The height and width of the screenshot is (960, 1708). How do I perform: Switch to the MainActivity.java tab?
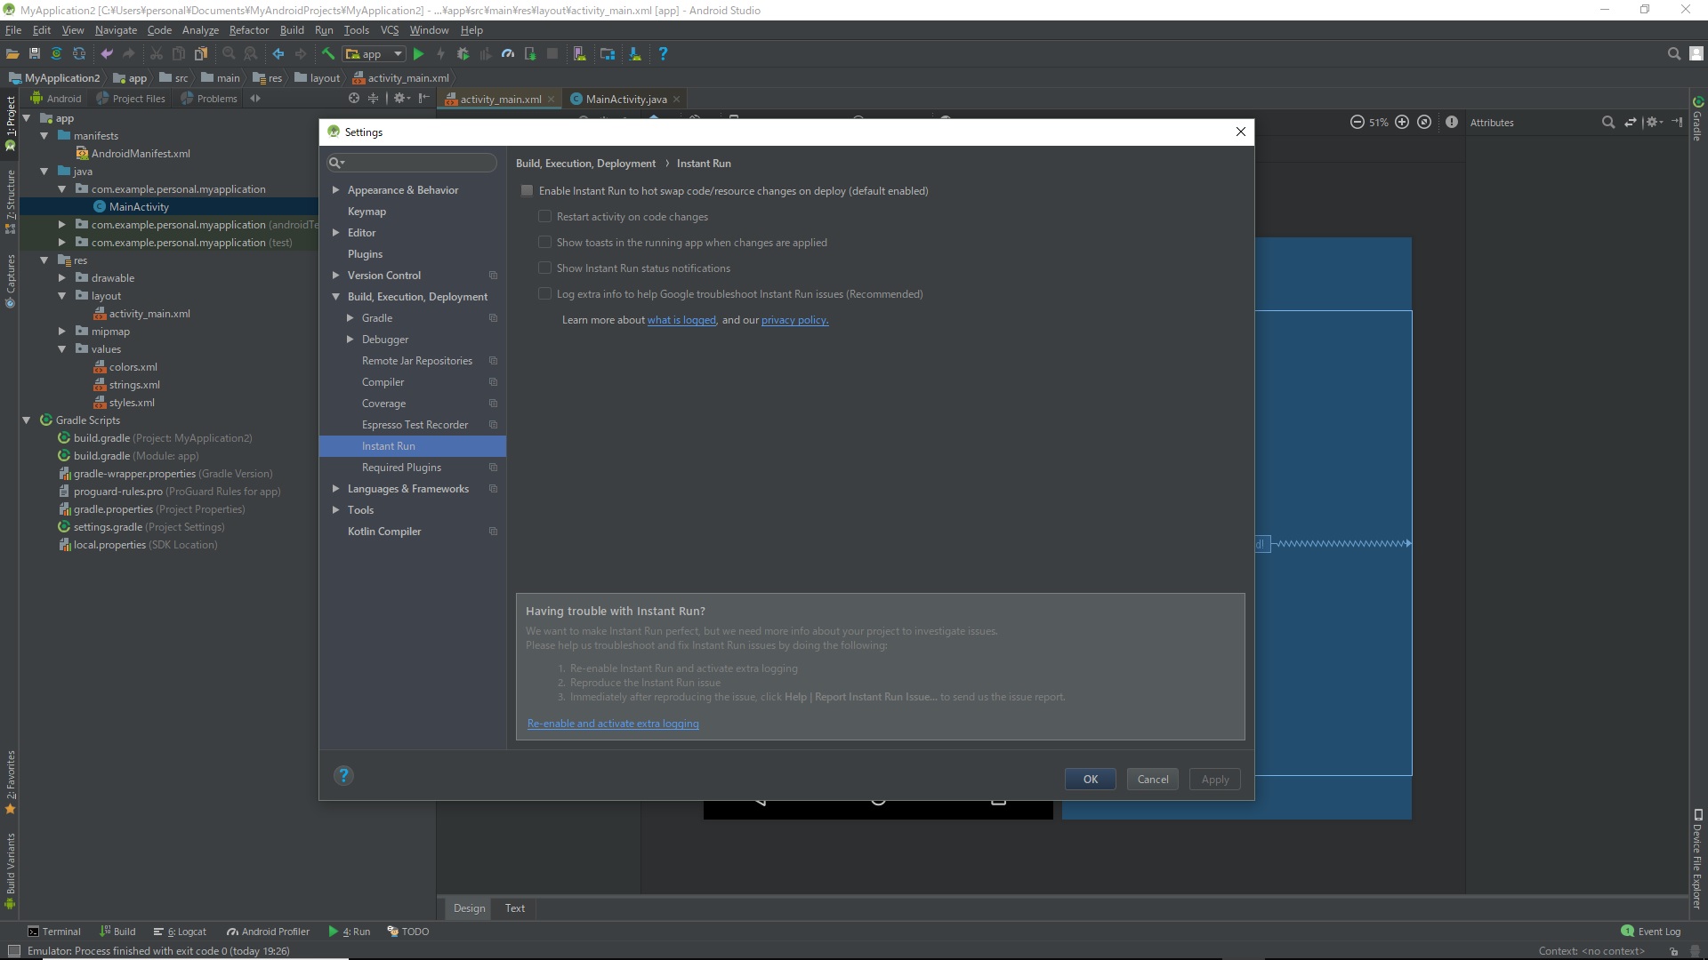click(x=626, y=100)
